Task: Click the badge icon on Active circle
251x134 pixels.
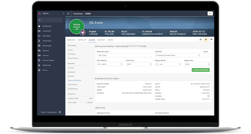Action: 83,33
